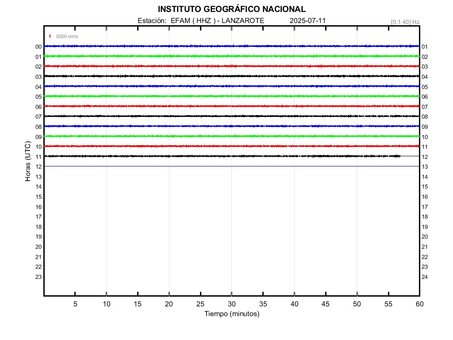The image size is (453, 340).
Task: Click end-hour label 04 on right axis
Action: [x=425, y=77]
